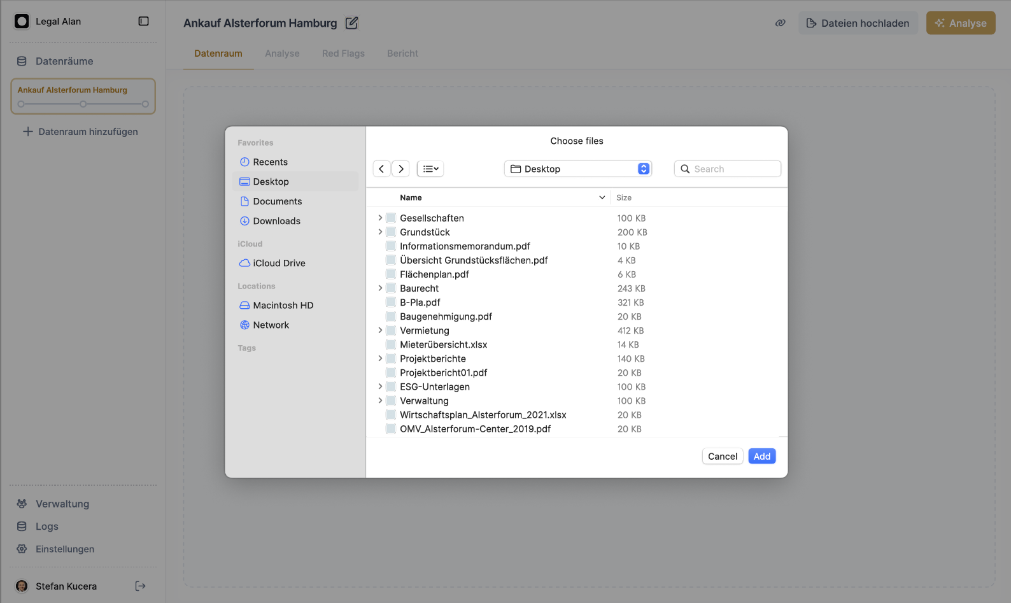The height and width of the screenshot is (603, 1011).
Task: Select the Mieterübersicht.xlsx file
Action: click(x=443, y=344)
